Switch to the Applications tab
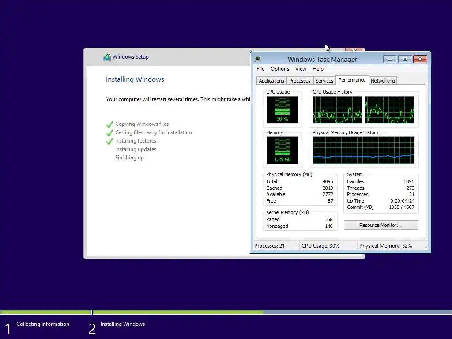The height and width of the screenshot is (339, 452). click(x=271, y=81)
